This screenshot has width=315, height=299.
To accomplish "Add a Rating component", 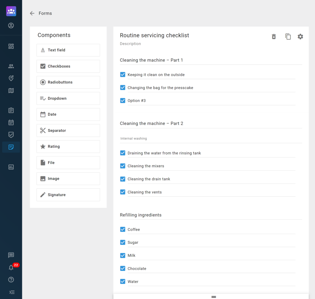I will pos(68,147).
